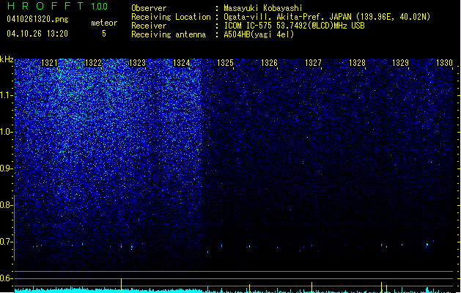Viewport: 461px width, 293px height.
Task: Click the antenna text A504HB(yagi 4el)
Action: [x=259, y=34]
